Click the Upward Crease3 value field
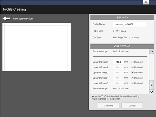The image size is (156, 117). (x=118, y=73)
